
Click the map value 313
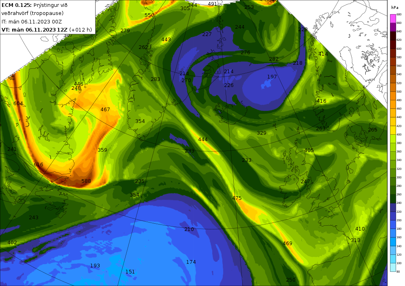click(356, 240)
